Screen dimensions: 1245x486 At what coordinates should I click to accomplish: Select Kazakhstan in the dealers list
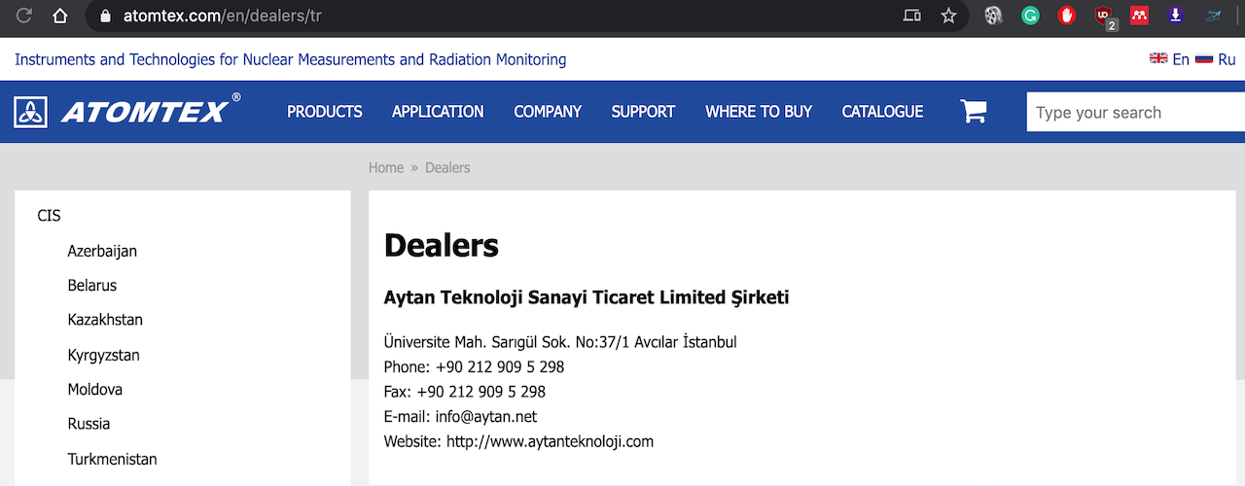point(105,320)
